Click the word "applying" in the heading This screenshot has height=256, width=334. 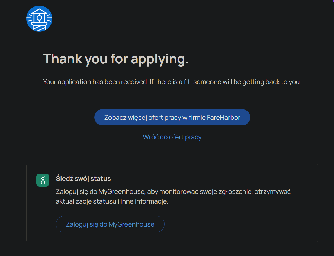tap(159, 59)
